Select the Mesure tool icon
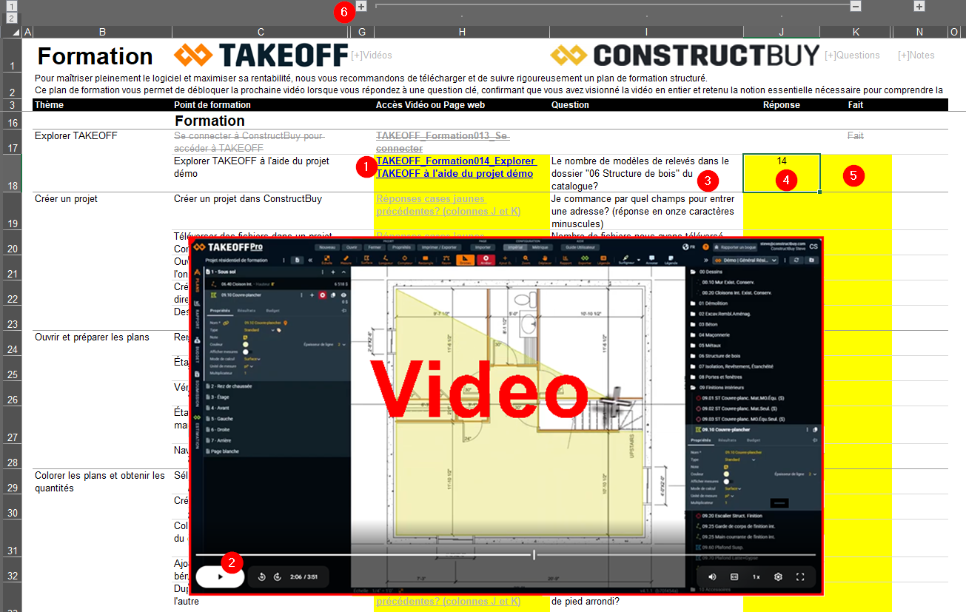 [x=346, y=260]
